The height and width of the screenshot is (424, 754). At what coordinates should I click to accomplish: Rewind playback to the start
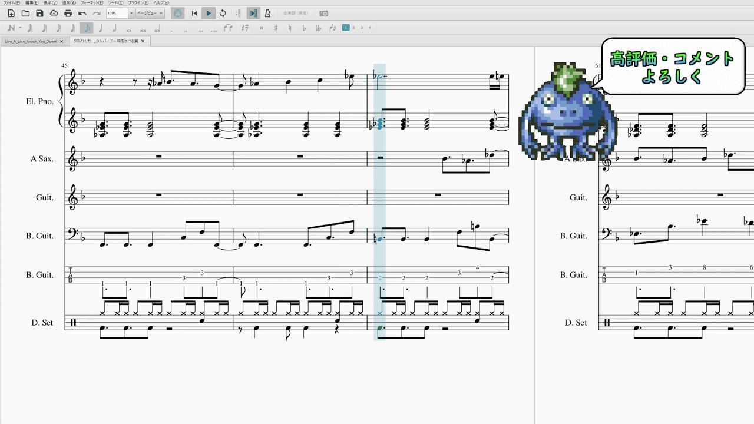click(x=194, y=13)
